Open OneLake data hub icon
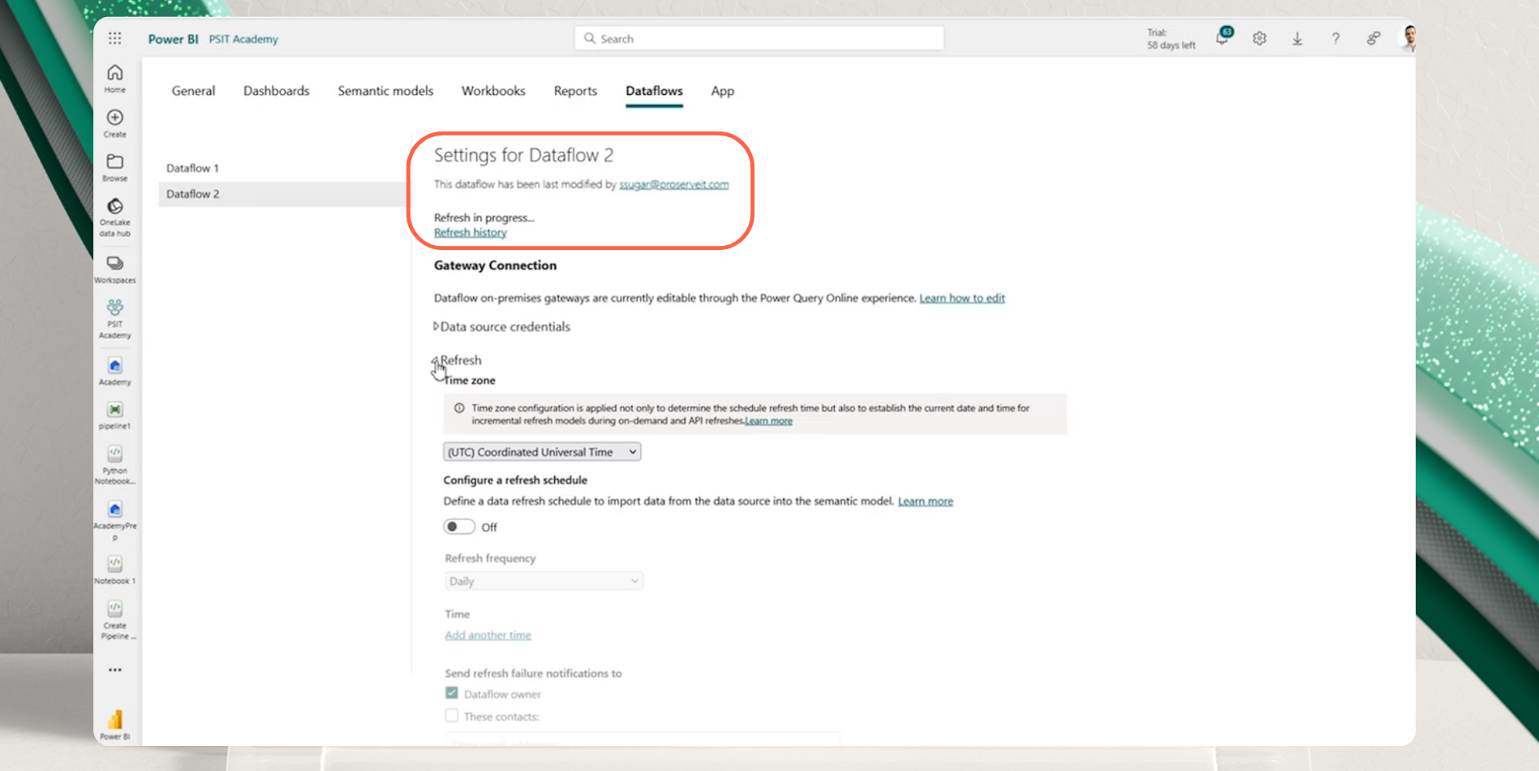The width and height of the screenshot is (1539, 771). tap(115, 207)
